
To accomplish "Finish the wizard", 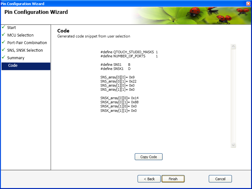I will tap(173, 179).
